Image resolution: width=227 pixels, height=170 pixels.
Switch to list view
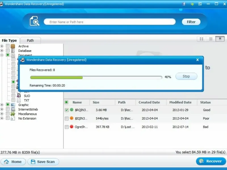click(211, 39)
